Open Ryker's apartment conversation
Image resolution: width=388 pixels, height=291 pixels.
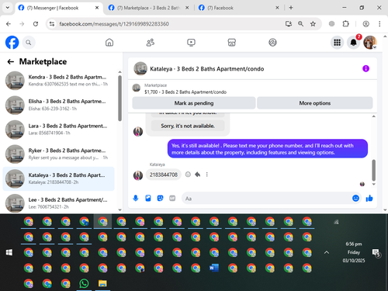(x=58, y=154)
